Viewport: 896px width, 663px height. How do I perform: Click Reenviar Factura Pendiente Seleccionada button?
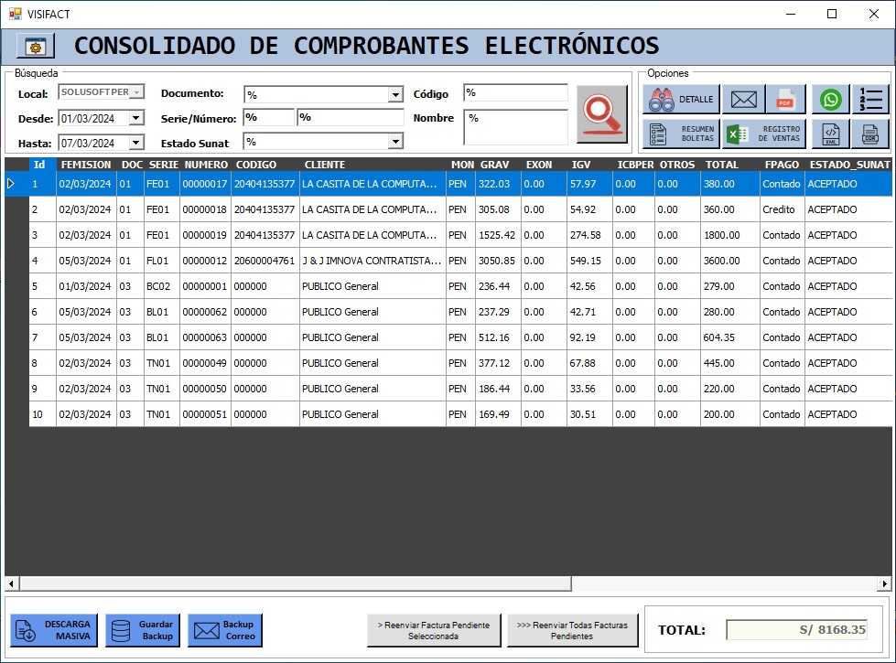(x=437, y=631)
